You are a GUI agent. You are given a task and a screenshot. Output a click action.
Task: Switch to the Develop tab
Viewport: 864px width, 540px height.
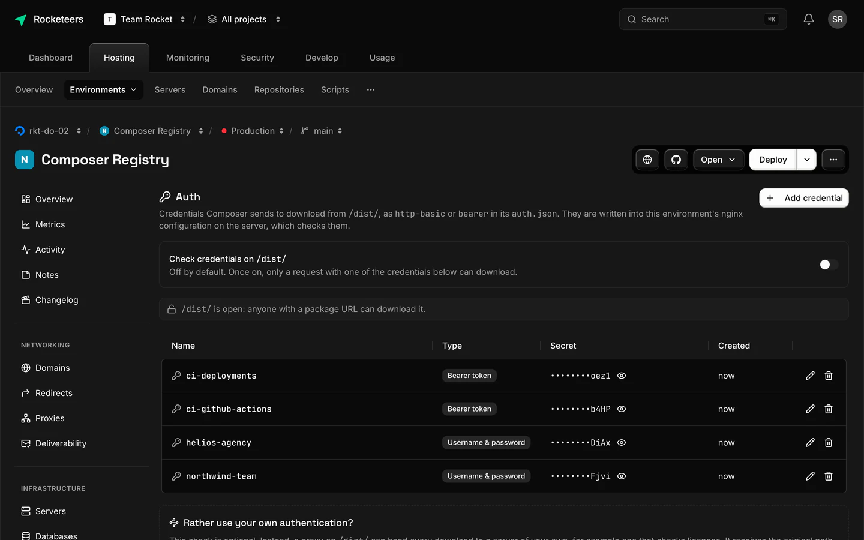pos(322,58)
